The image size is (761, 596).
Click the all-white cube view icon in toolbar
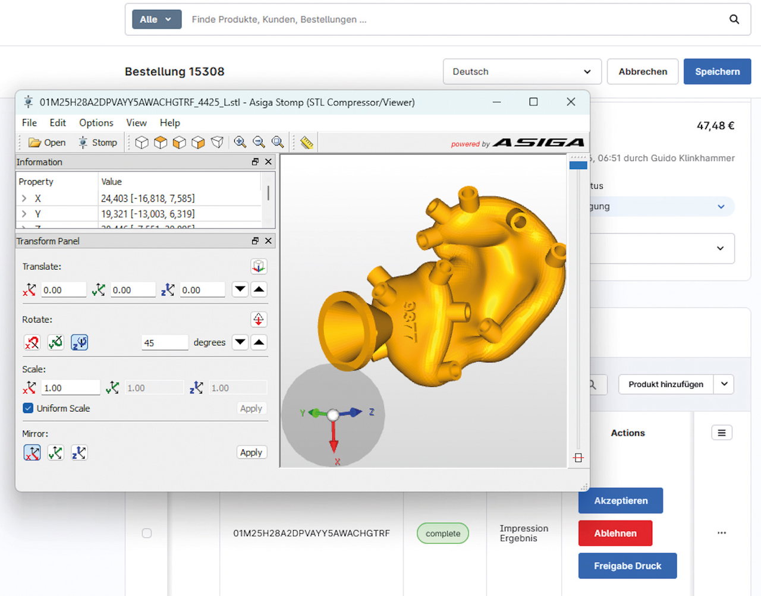coord(141,143)
